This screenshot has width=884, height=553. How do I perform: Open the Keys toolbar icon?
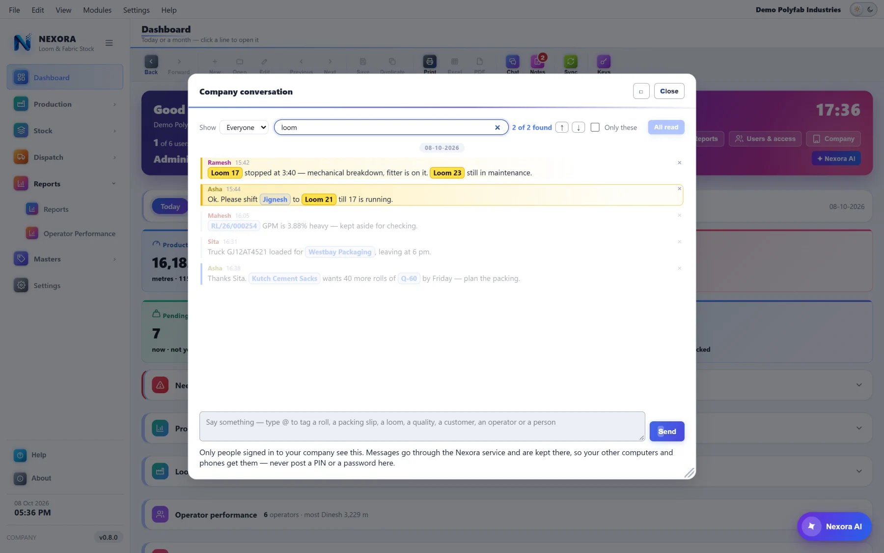(604, 63)
